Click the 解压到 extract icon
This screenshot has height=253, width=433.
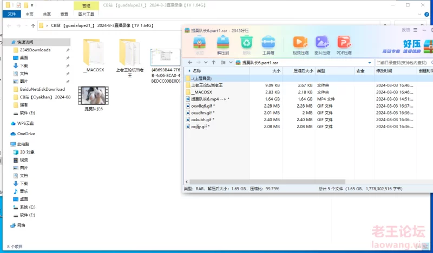[223, 44]
